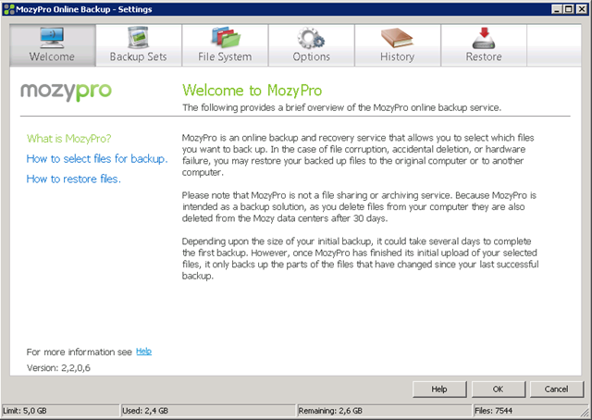Confirm with the OK button
This screenshot has width=592, height=420.
point(498,389)
